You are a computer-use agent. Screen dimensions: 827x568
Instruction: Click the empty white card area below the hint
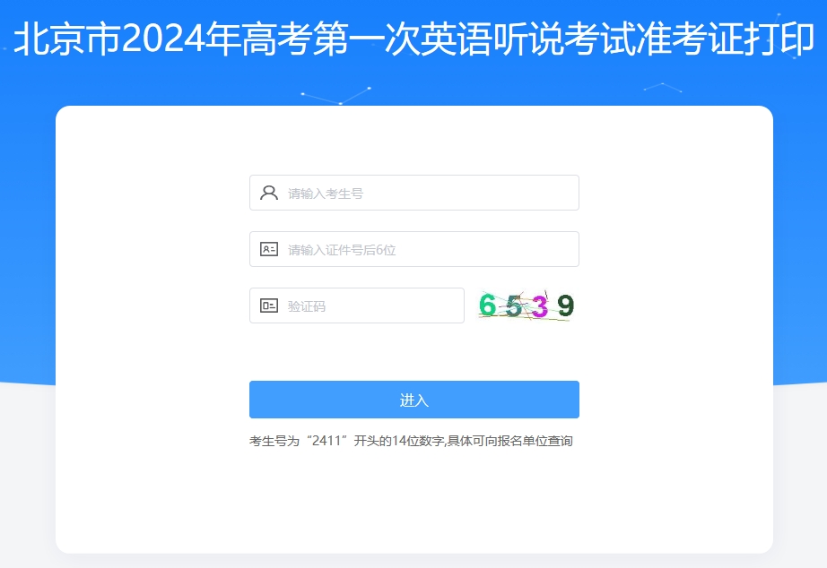point(414,501)
